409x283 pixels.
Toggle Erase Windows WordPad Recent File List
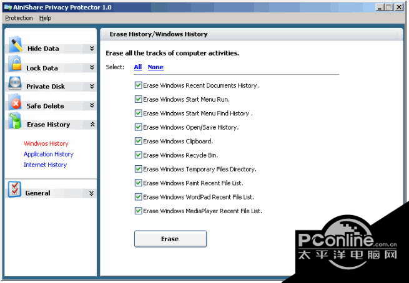click(138, 197)
